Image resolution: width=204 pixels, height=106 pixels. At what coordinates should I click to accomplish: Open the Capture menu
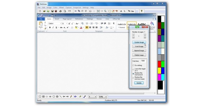point(68,8)
